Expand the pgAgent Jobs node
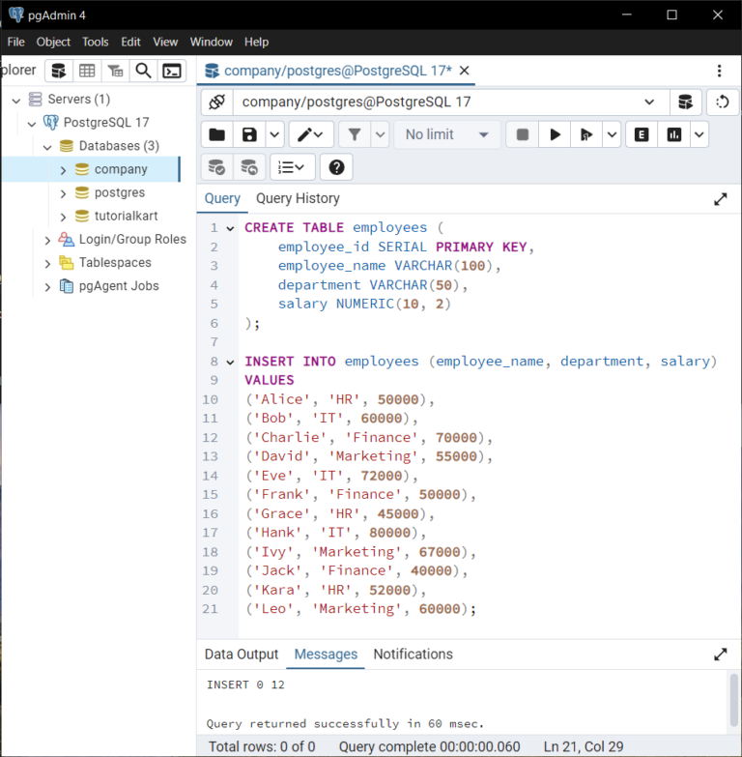742x757 pixels. pyautogui.click(x=47, y=287)
